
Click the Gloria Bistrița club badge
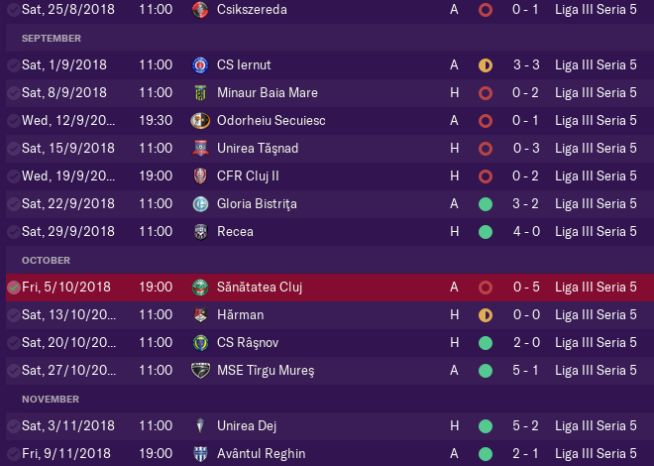200,204
